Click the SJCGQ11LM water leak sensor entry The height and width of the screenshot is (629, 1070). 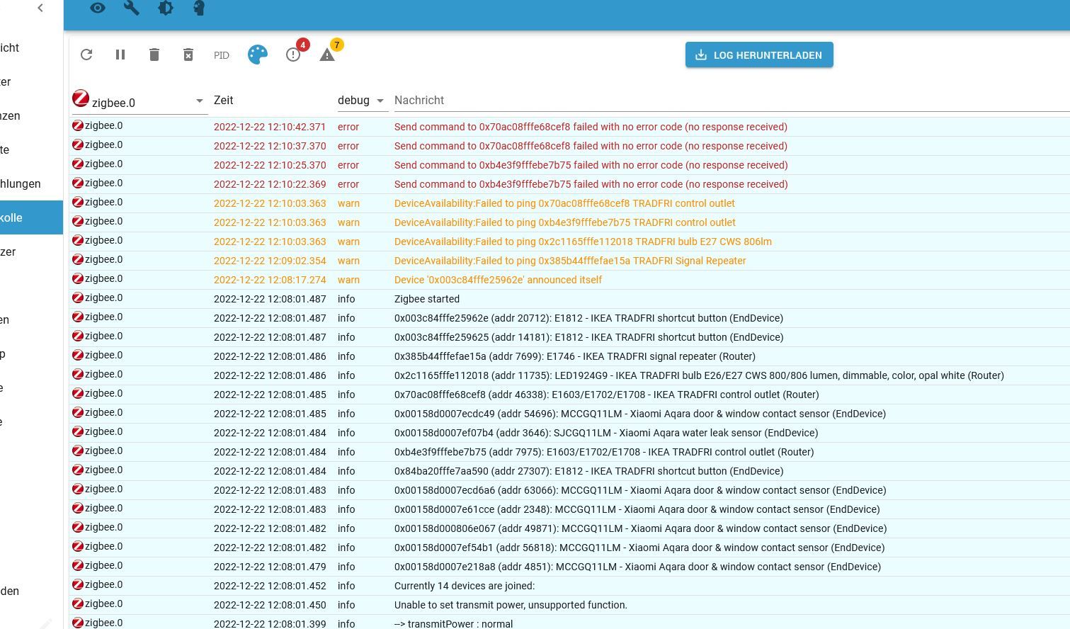[x=606, y=433]
